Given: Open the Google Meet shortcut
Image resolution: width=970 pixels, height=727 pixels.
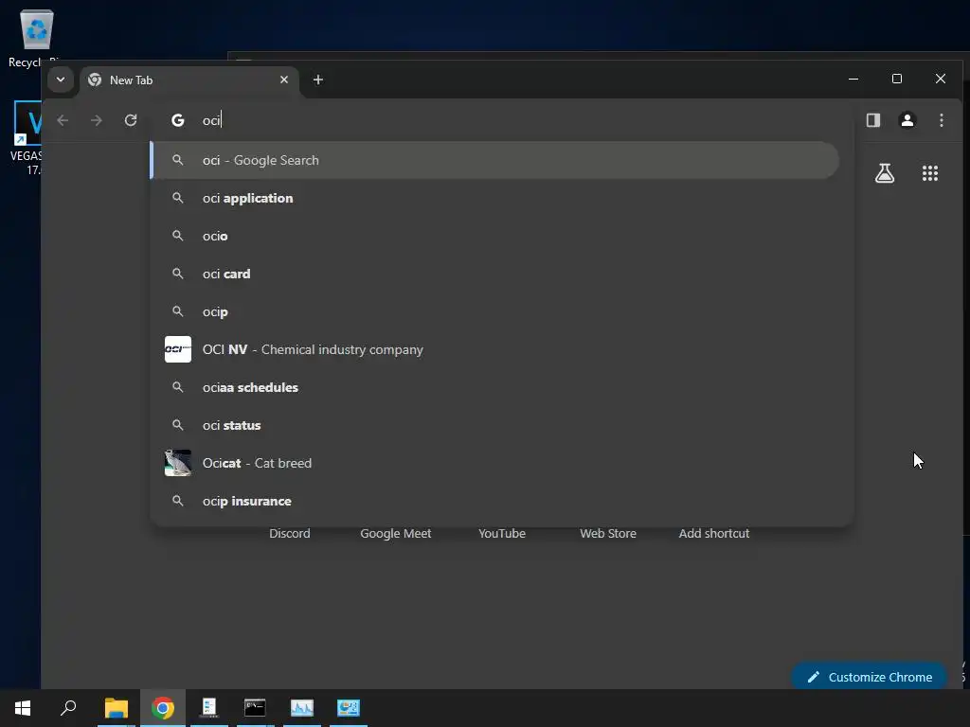Looking at the screenshot, I should [x=395, y=533].
